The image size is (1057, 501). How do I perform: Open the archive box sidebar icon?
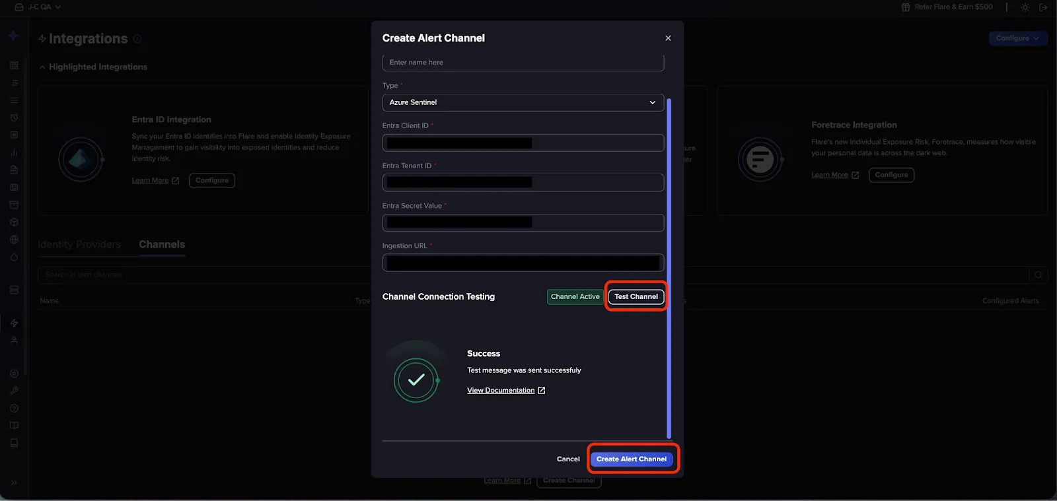click(14, 205)
